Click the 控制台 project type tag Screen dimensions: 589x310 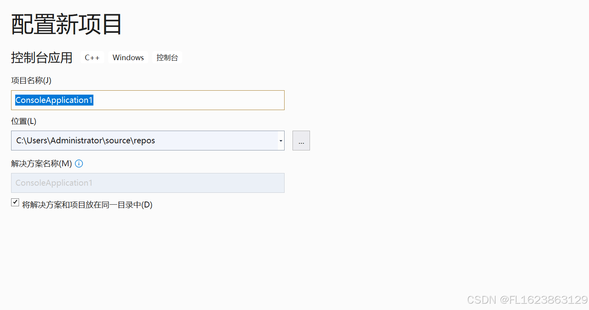167,57
